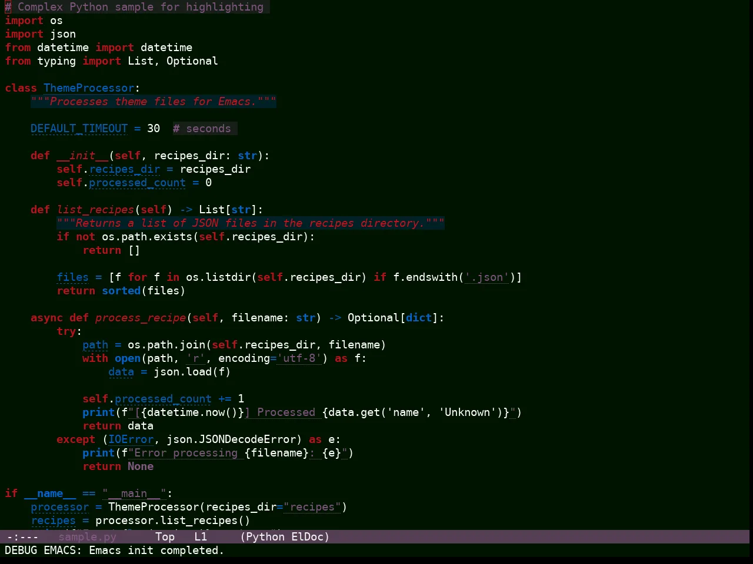Click "json.load(f)" call
The height and width of the screenshot is (564, 753).
[192, 372]
